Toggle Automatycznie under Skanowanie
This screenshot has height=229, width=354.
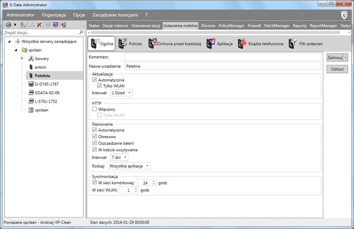pos(95,130)
